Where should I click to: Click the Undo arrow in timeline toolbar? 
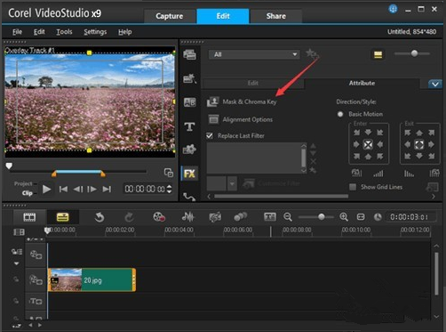(100, 217)
